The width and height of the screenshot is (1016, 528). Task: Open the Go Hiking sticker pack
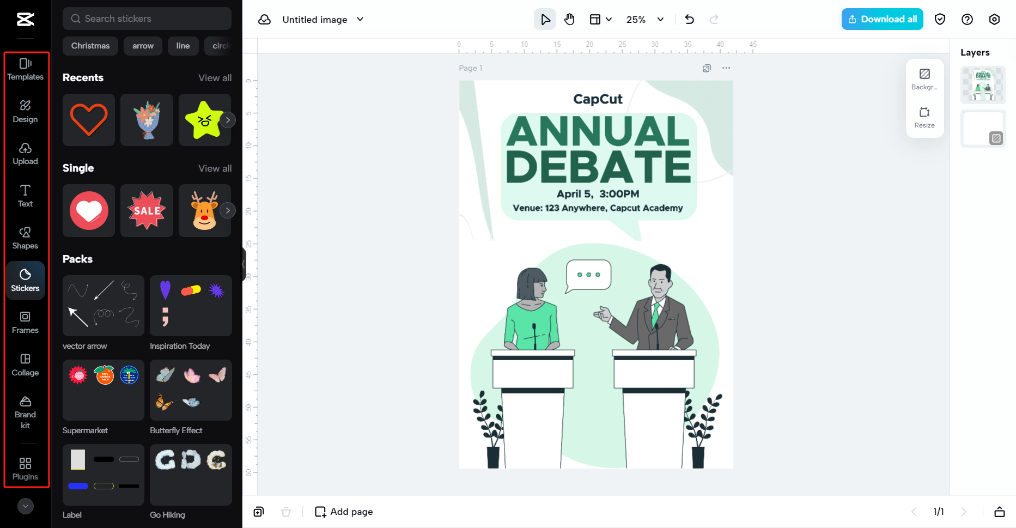pyautogui.click(x=191, y=475)
